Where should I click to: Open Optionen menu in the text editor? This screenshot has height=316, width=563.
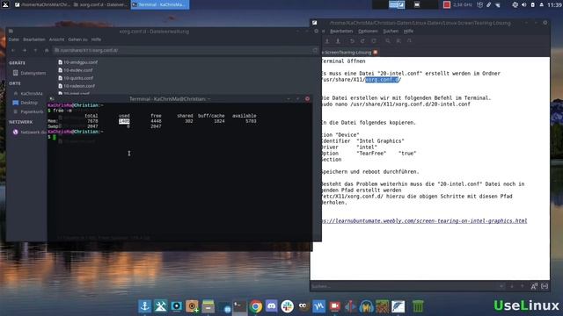368,32
